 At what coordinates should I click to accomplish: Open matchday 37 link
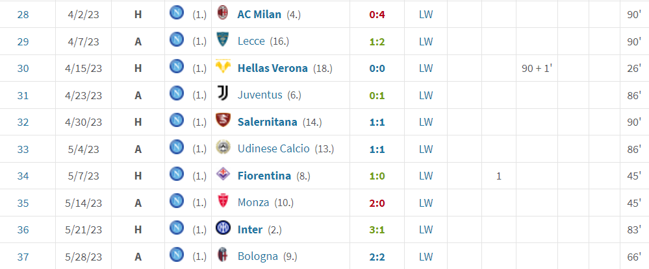pos(23,257)
